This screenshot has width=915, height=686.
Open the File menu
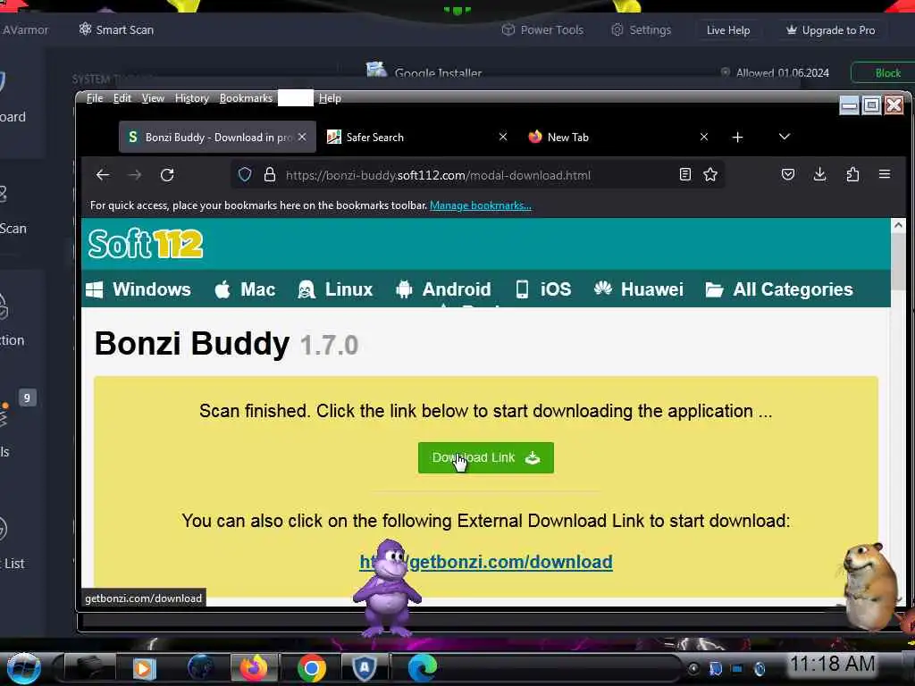click(x=95, y=98)
